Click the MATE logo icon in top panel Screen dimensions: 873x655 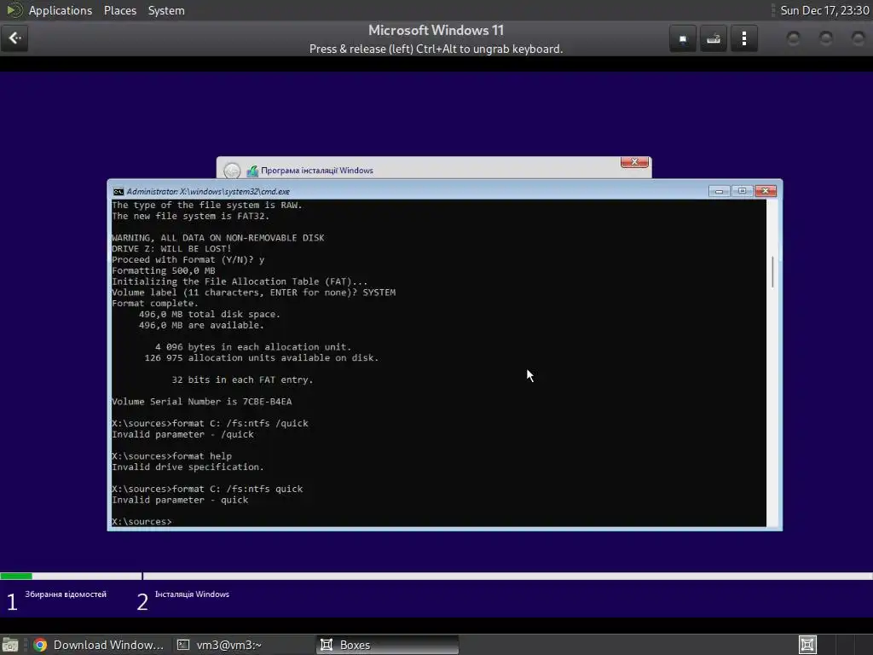click(14, 10)
